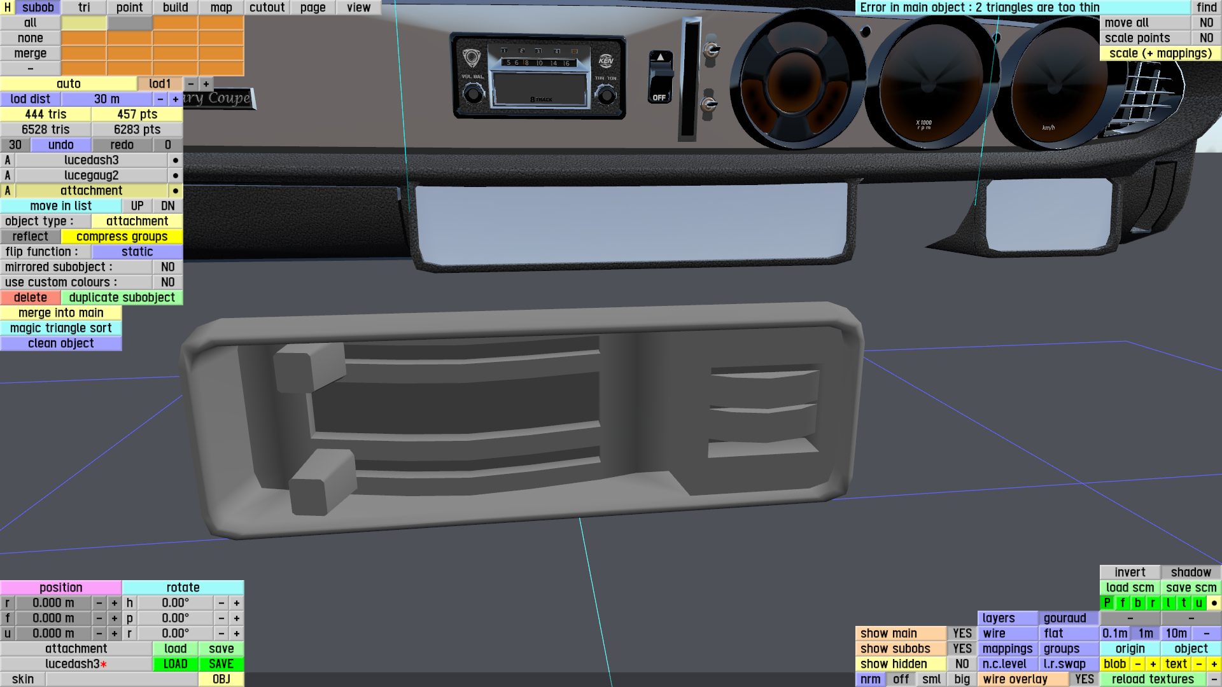Toggle wire overlay YES setting

click(x=1084, y=679)
